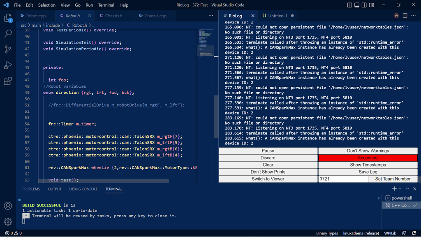Select the Run and Debug sidebar icon
Screen dimensions: 421x237
pos(9,65)
